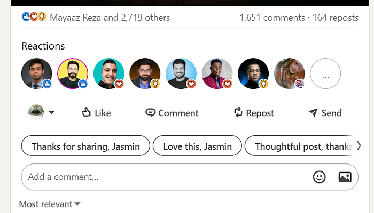The width and height of the screenshot is (374, 213).
Task: Select the 'Thanks for sharing, Jasmin' reply
Action: tap(85, 146)
